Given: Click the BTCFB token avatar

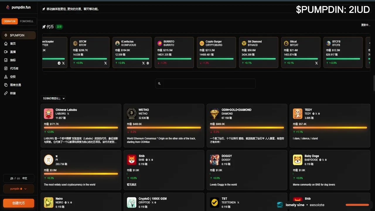Looking at the screenshot, I should [x=328, y=43].
